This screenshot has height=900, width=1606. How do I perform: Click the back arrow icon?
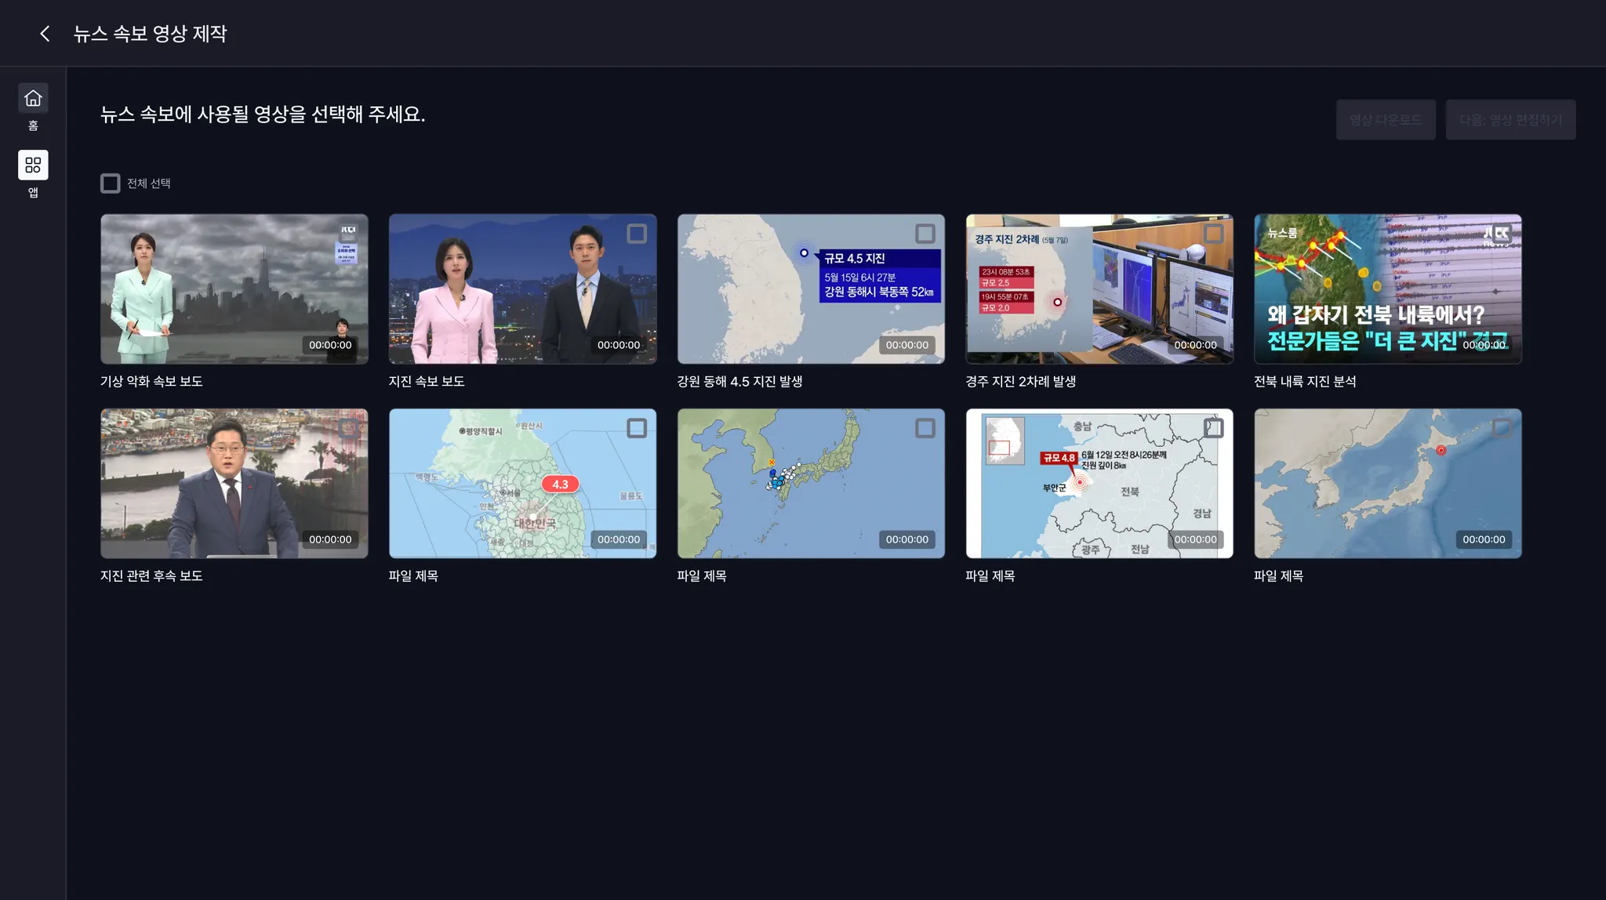(x=45, y=34)
